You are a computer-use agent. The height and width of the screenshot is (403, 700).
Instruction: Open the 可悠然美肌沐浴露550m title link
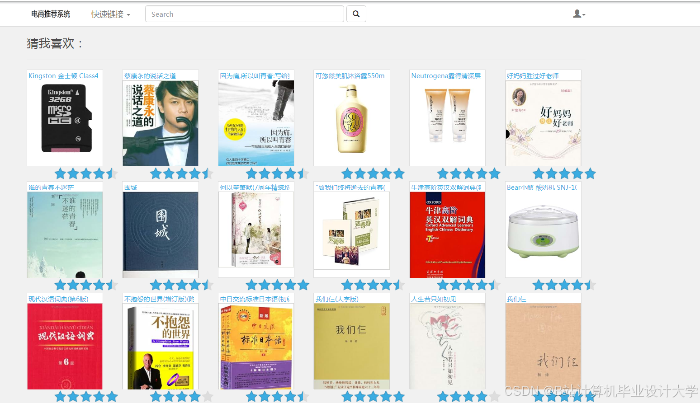[x=350, y=76]
